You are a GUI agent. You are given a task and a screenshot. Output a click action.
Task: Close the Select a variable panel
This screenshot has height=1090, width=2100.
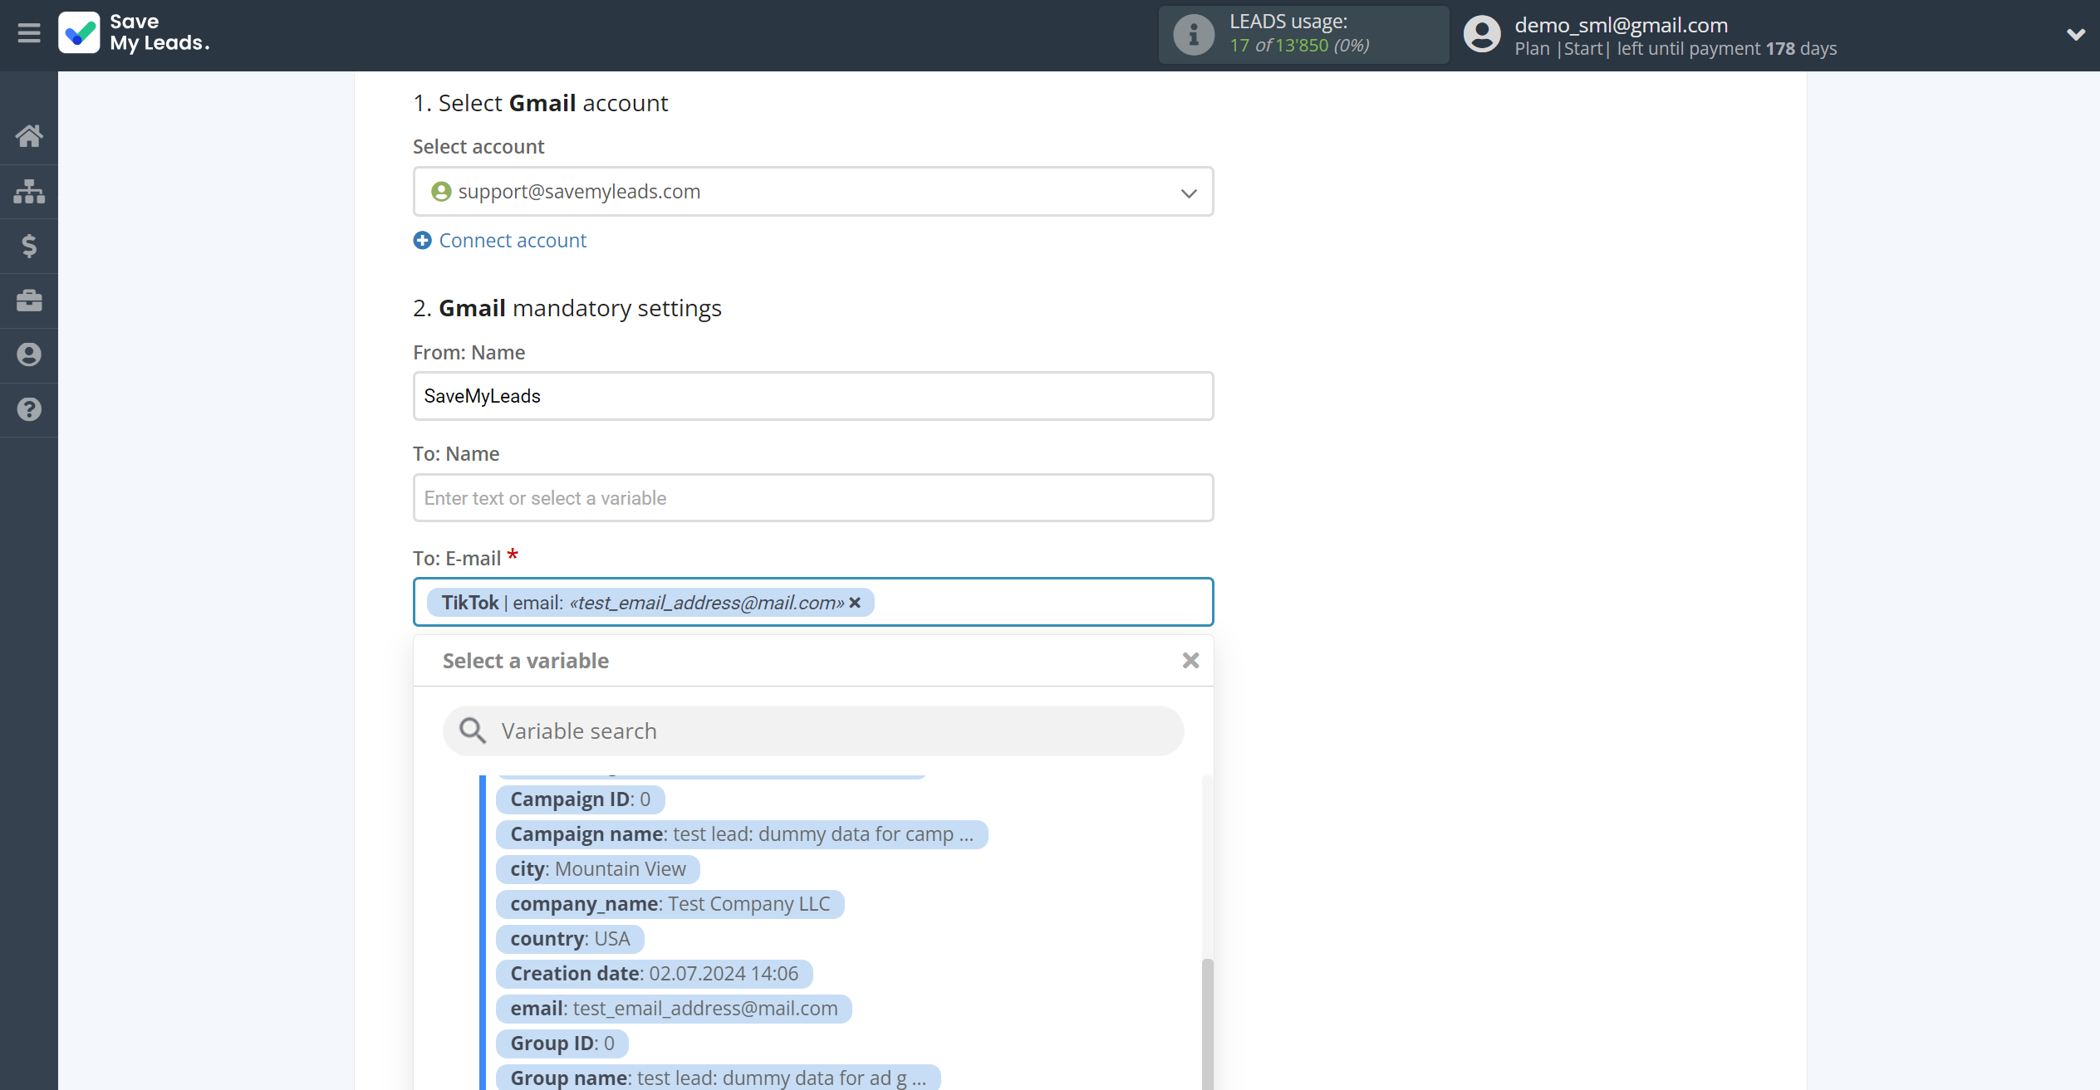(1190, 661)
